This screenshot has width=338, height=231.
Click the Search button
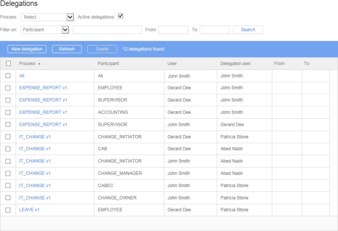click(x=248, y=29)
